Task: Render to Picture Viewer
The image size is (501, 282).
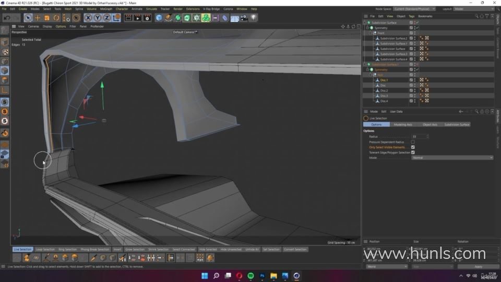Action: point(137,18)
